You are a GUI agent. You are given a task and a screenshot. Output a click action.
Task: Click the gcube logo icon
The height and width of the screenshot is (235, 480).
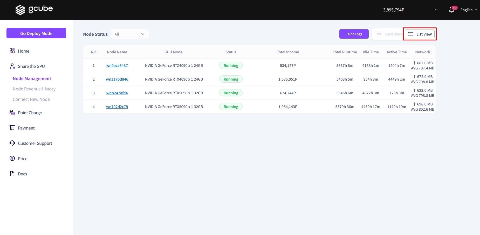point(20,10)
